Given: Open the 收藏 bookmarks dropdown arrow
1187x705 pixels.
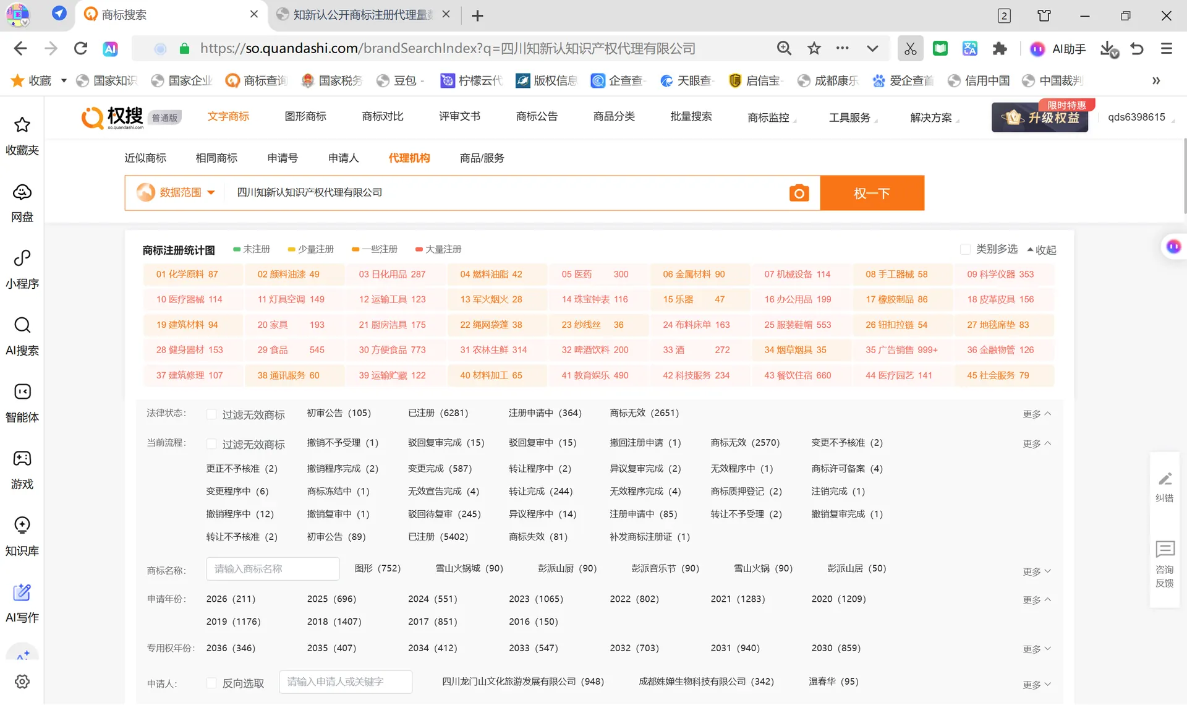Looking at the screenshot, I should click(x=64, y=80).
